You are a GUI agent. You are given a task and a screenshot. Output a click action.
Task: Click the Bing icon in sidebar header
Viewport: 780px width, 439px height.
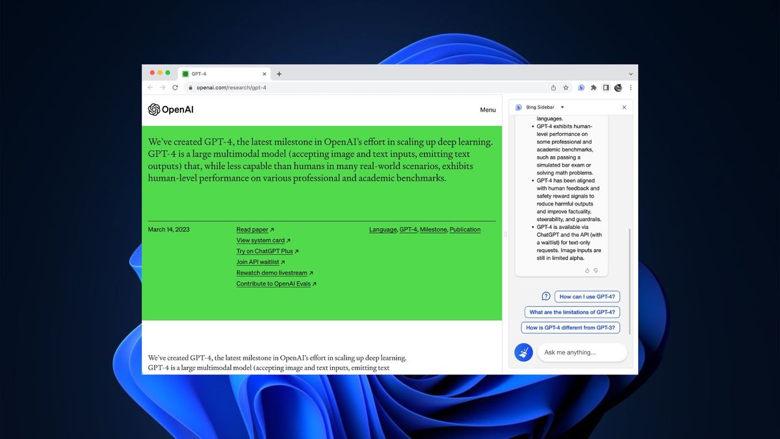tap(519, 107)
